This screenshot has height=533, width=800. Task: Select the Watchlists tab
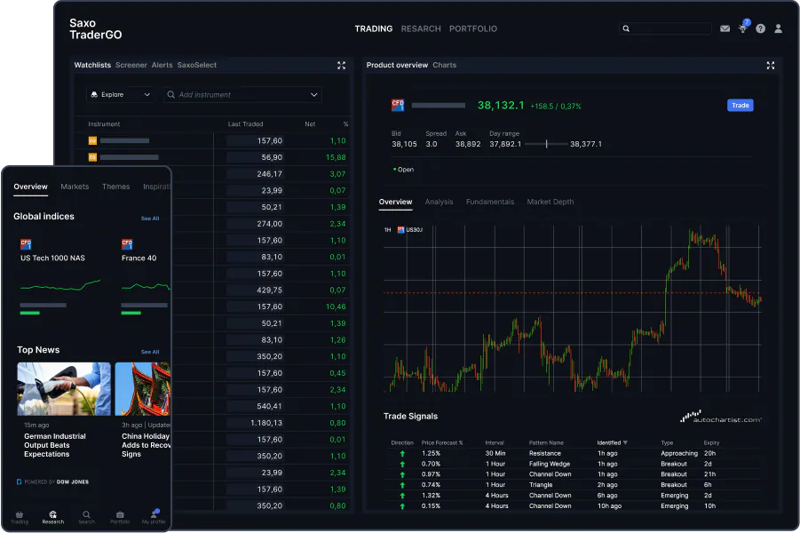tap(92, 66)
